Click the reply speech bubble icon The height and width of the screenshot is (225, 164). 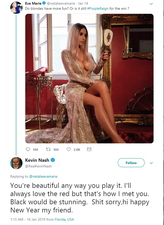pos(28,149)
